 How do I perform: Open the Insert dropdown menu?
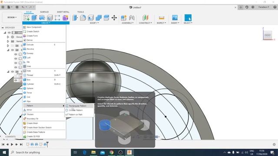click(x=175, y=23)
